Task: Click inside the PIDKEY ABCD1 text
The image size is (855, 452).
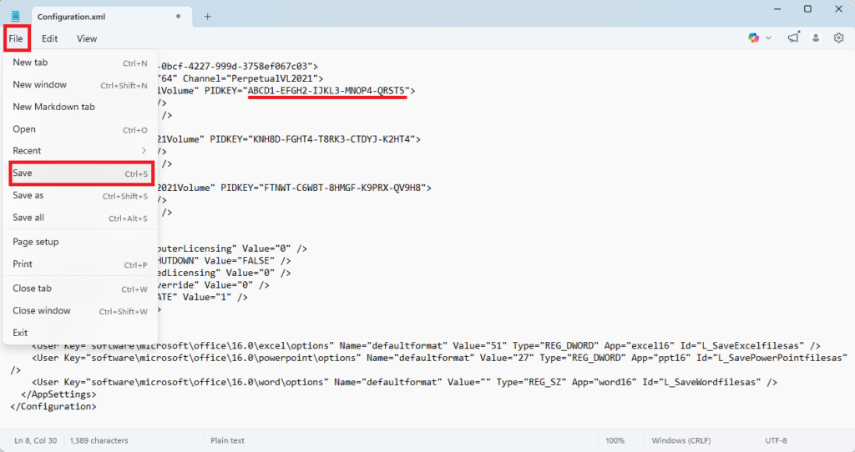Action: [326, 90]
